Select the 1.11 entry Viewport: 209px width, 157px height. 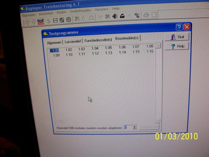pyautogui.click(x=82, y=54)
